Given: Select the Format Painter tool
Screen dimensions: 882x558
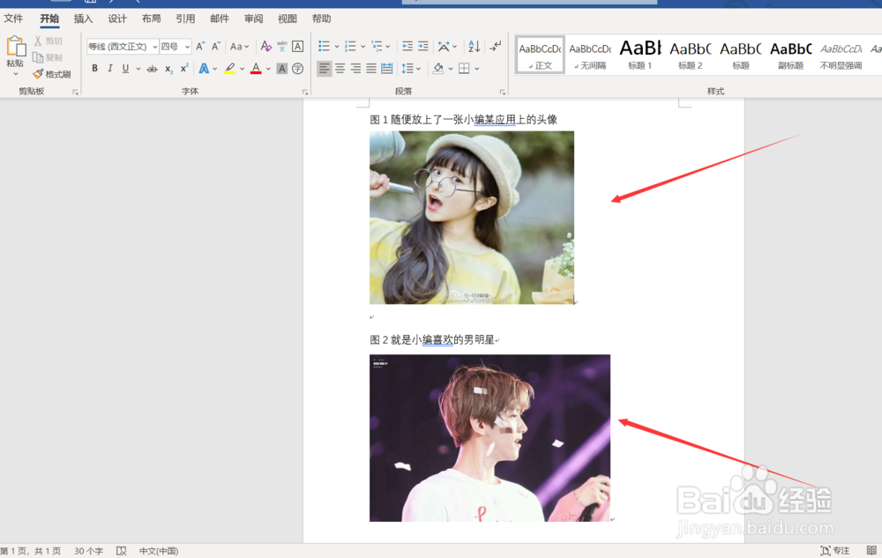Looking at the screenshot, I should point(52,74).
